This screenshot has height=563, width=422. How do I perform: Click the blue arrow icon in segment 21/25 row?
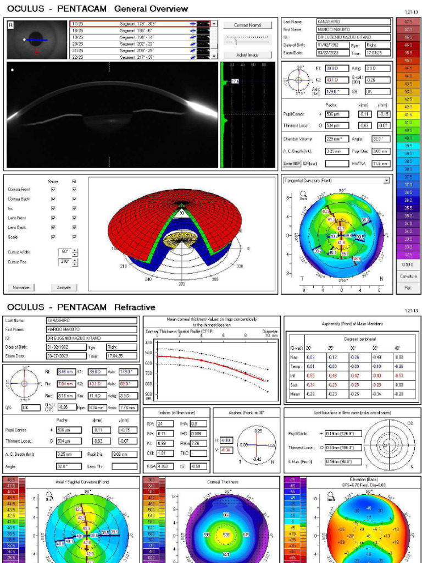click(x=193, y=50)
